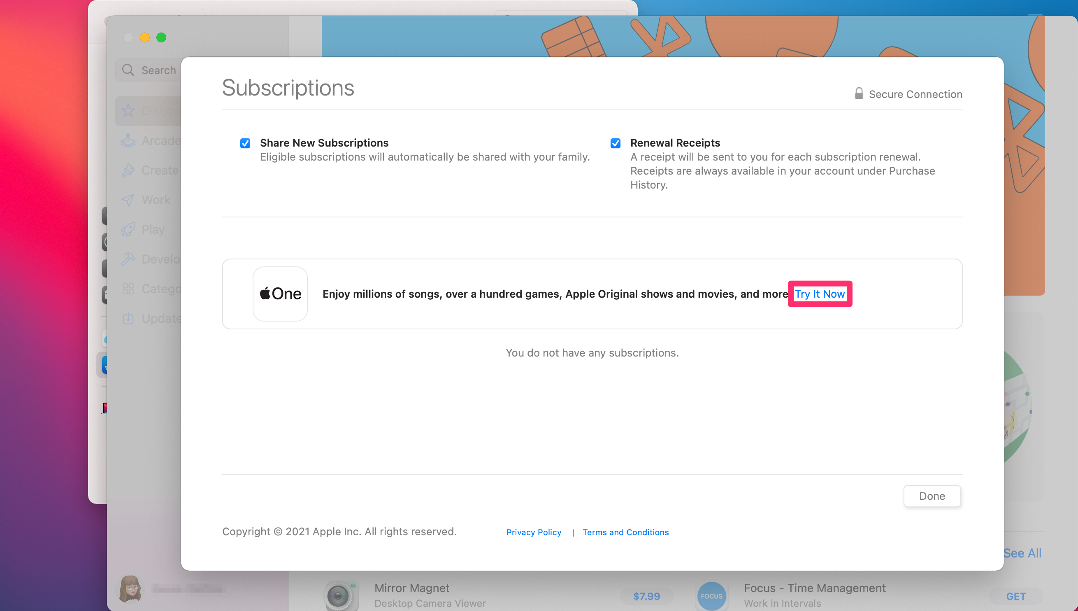1078x611 pixels.
Task: Select Arcade joystick icon in sidebar
Action: [x=128, y=140]
